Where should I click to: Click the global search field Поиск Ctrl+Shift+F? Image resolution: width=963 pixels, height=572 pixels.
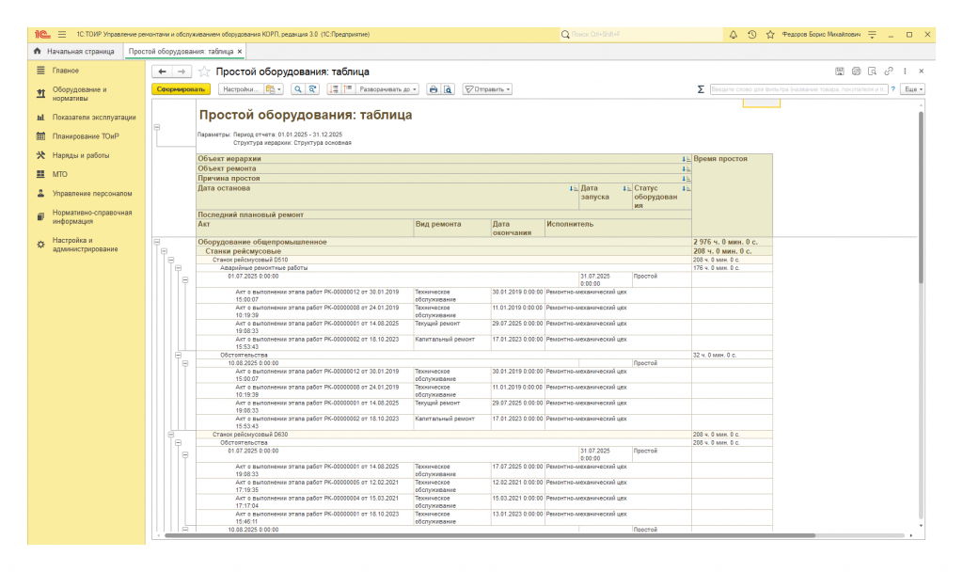tap(639, 35)
